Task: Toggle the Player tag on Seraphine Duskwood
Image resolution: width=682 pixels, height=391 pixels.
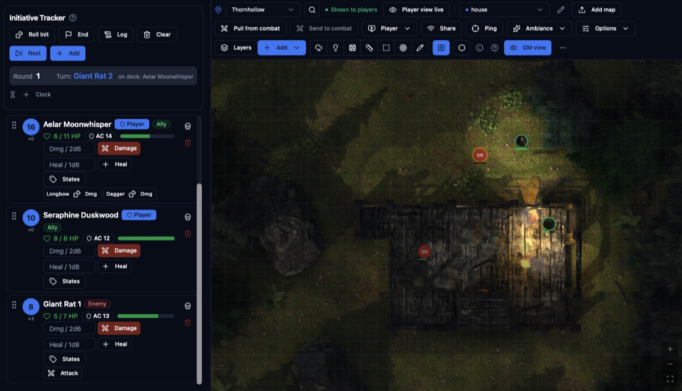Action: point(139,215)
